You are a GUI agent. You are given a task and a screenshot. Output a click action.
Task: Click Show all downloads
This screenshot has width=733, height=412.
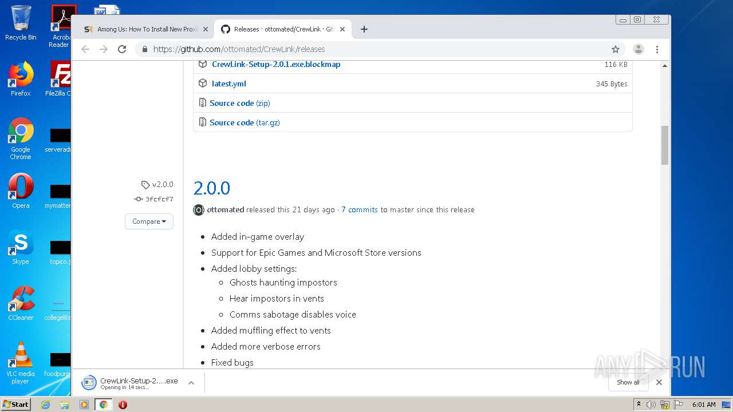point(628,382)
